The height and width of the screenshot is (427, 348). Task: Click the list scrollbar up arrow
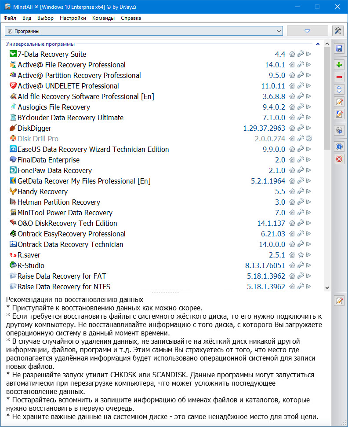click(327, 44)
